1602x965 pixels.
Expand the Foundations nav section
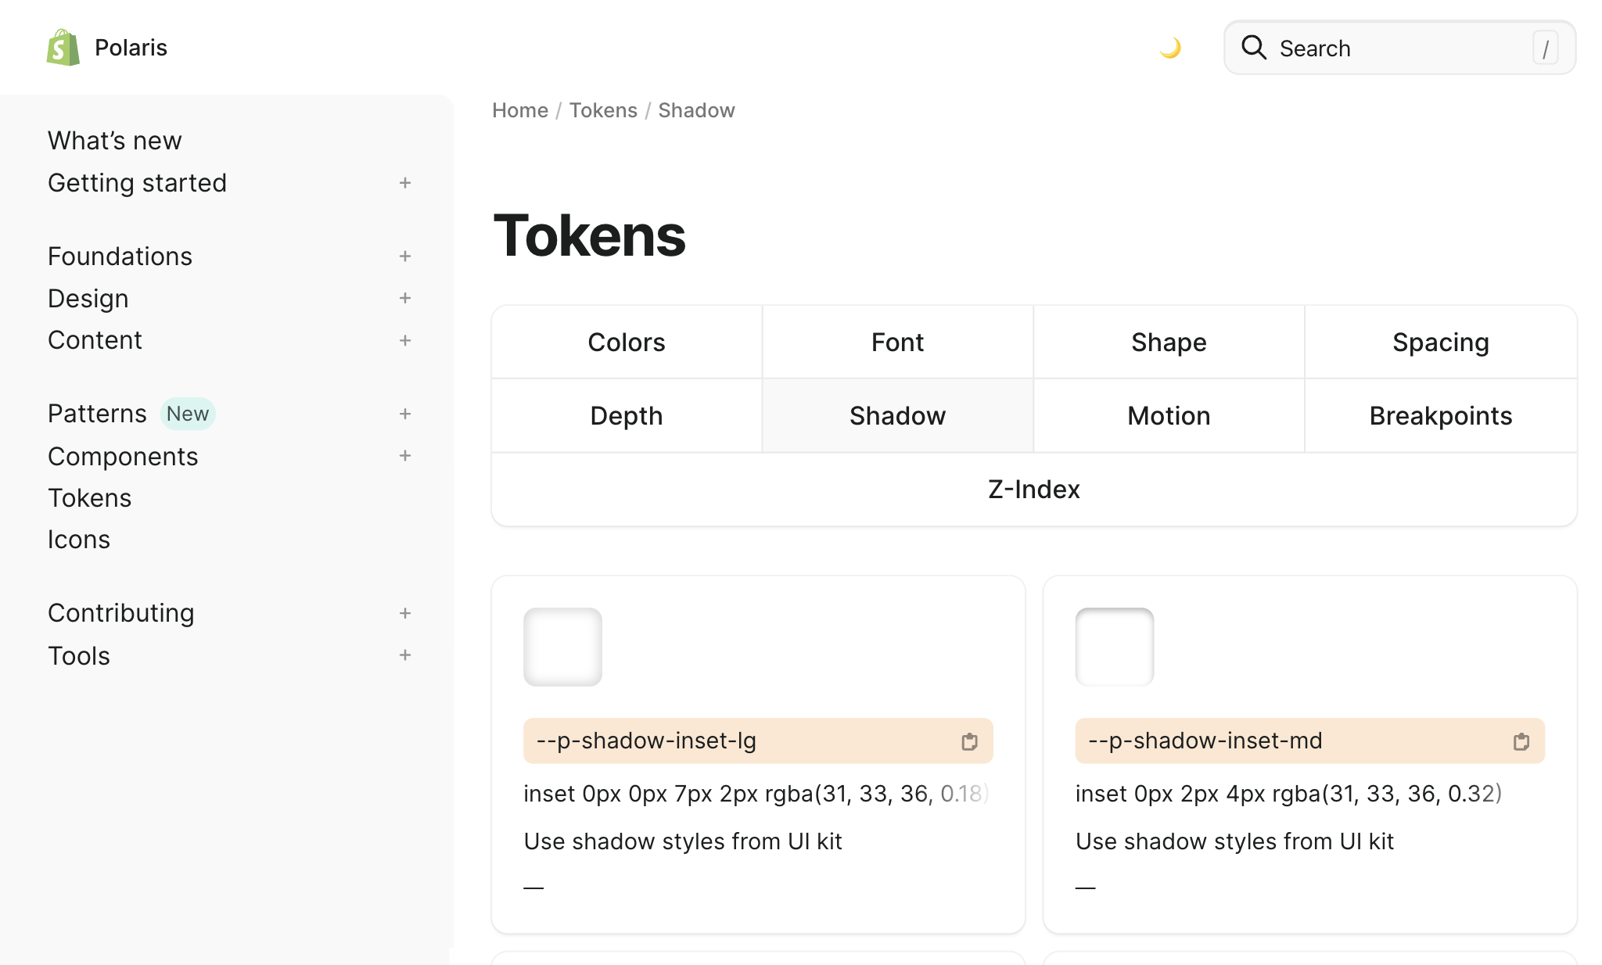[x=404, y=256]
